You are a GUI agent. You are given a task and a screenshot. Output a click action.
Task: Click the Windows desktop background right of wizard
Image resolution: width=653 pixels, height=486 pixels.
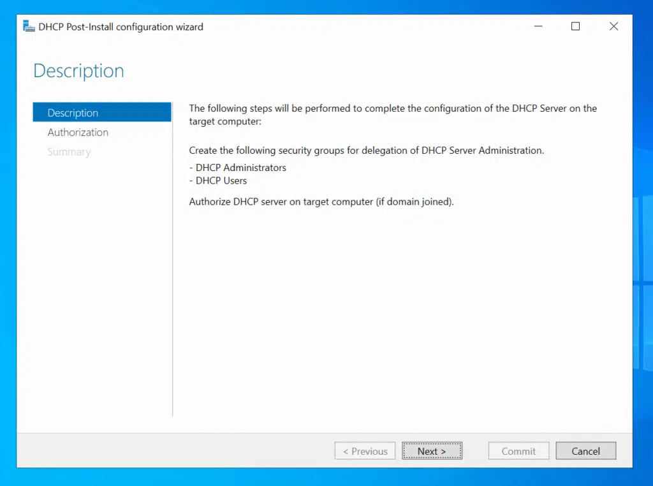[x=643, y=255]
